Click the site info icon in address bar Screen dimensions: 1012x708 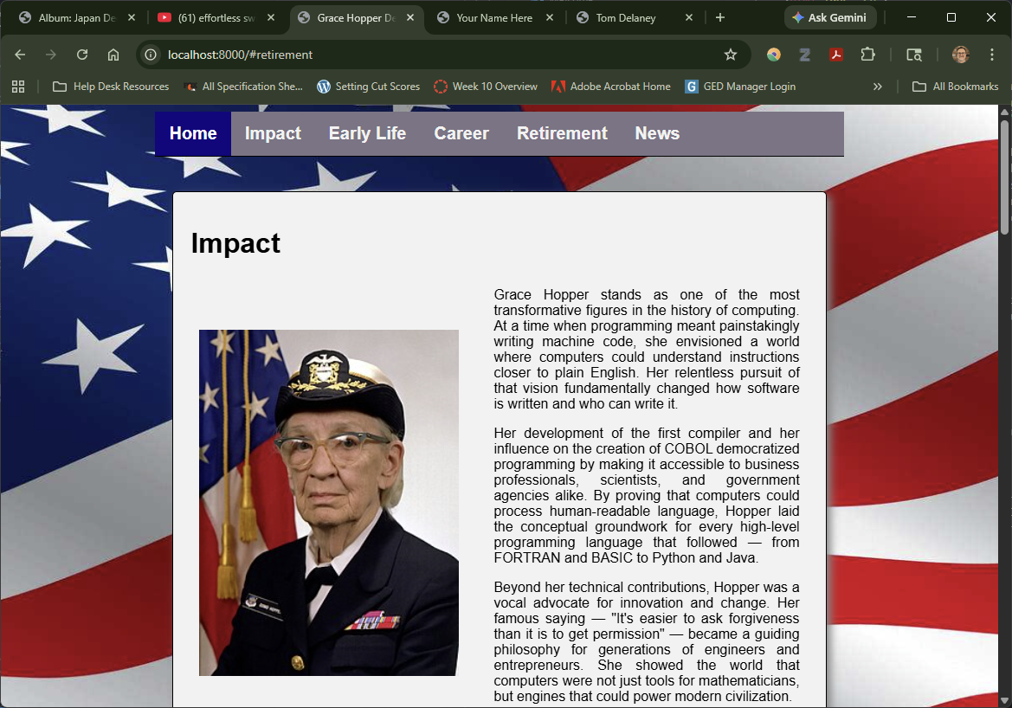pyautogui.click(x=152, y=53)
